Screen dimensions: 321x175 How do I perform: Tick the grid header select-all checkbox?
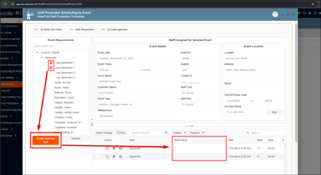97,140
